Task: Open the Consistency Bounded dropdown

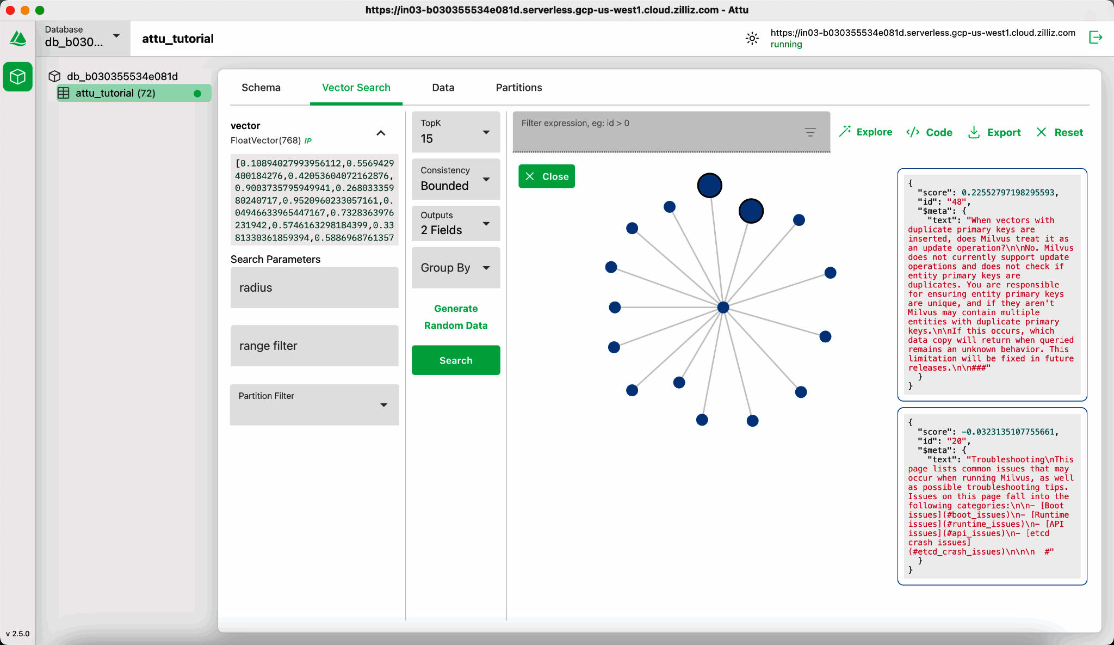Action: (455, 179)
